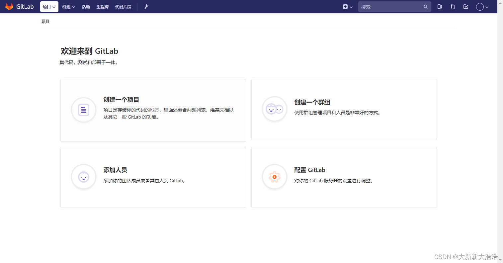Click the 创建一个项目 heading

pyautogui.click(x=121, y=100)
